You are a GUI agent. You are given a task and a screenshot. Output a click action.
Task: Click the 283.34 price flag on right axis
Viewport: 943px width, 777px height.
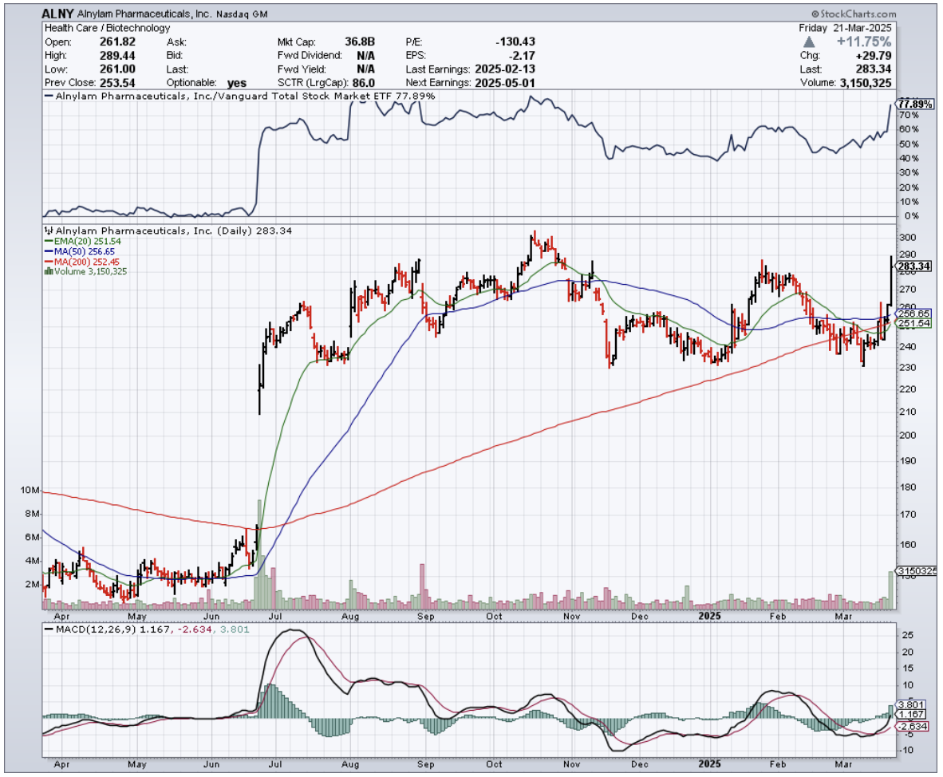[914, 266]
